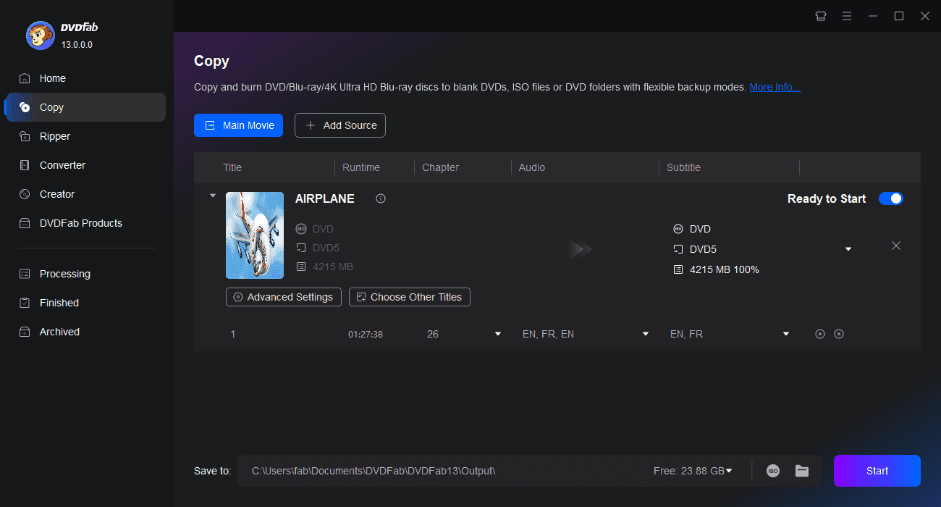The height and width of the screenshot is (507, 941).
Task: Click the Subtitle column header
Action: (684, 167)
